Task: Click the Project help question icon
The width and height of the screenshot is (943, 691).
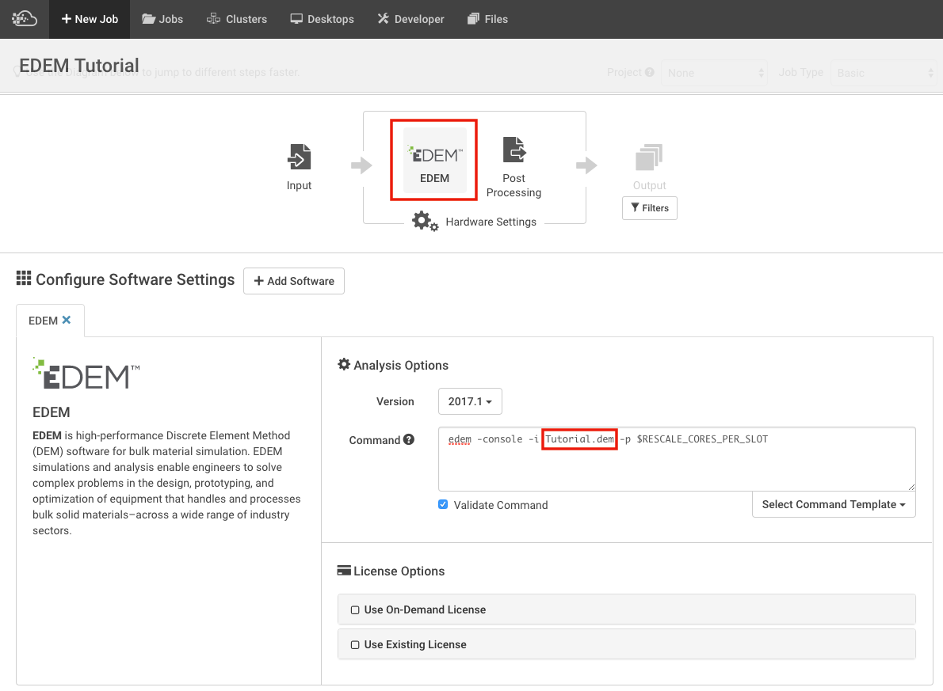Action: click(650, 72)
